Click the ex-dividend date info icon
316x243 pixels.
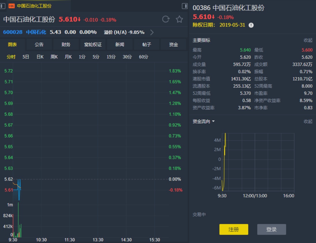(x=251, y=25)
